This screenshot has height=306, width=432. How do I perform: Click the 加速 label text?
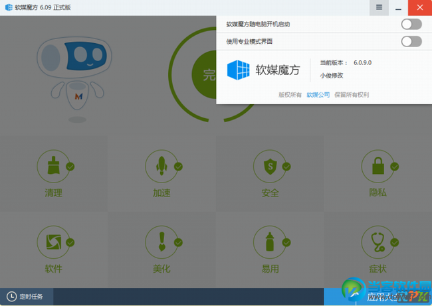click(x=162, y=193)
